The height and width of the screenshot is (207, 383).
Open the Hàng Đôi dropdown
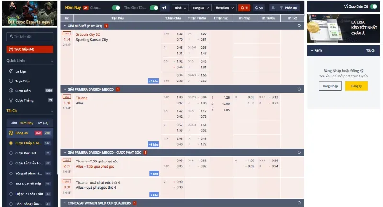pos(201,8)
